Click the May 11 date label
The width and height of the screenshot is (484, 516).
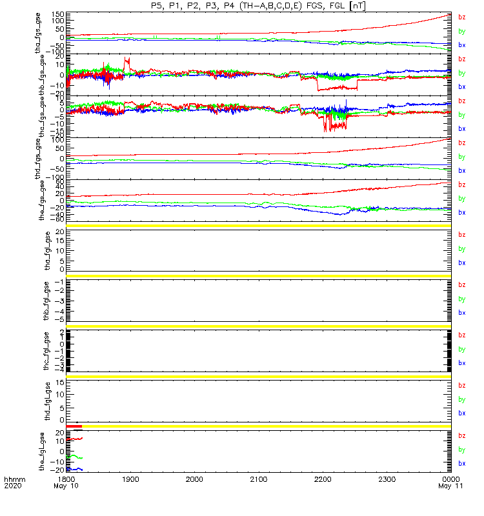[x=450, y=486]
